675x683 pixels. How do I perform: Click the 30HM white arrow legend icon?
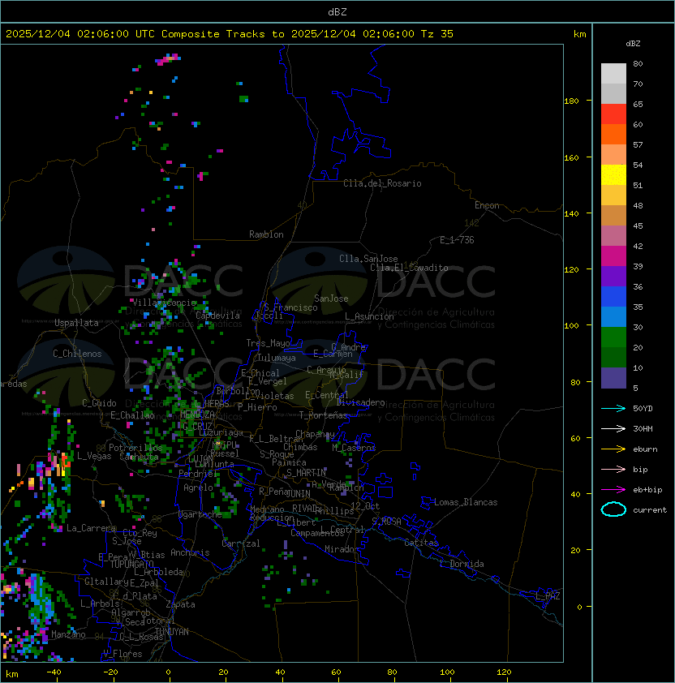click(613, 428)
